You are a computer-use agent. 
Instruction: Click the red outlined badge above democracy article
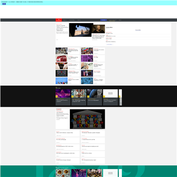(x=59, y=109)
